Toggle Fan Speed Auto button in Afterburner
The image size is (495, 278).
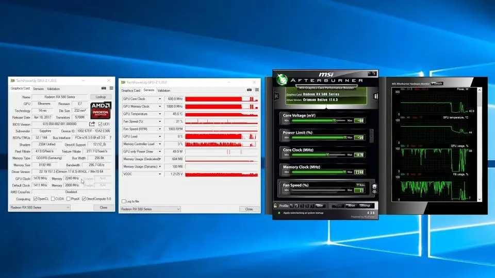[360, 185]
